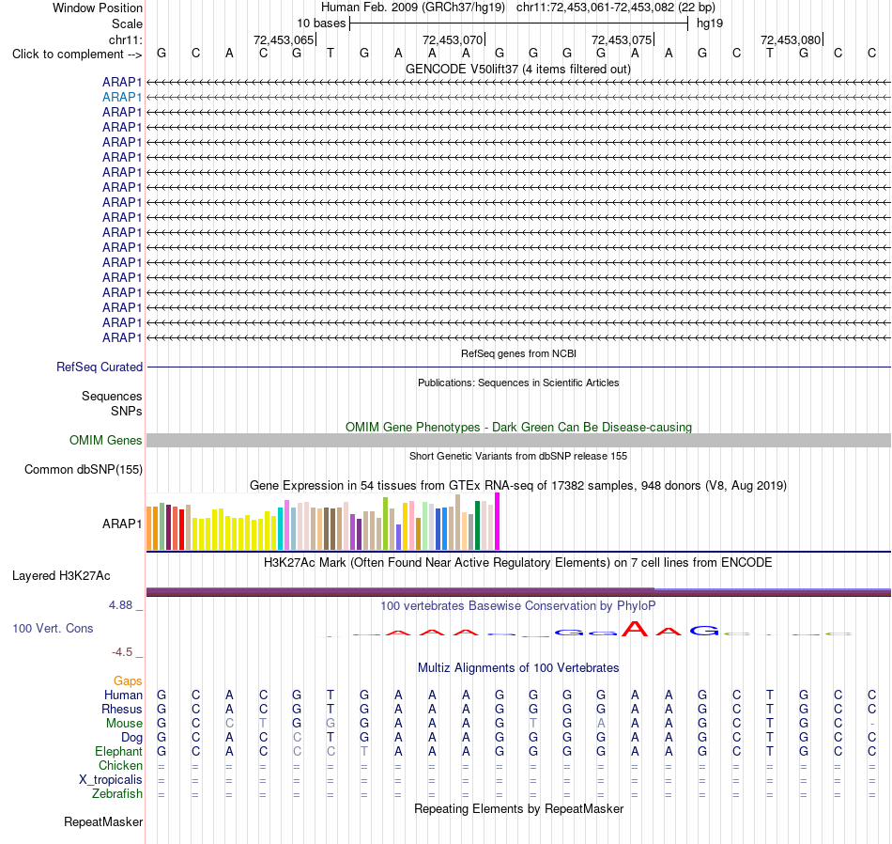Open the Multiz Alignments of 100 Vertebrates title
The height and width of the screenshot is (844, 892).
pyautogui.click(x=518, y=667)
